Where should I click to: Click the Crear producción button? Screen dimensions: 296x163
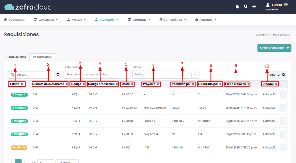pyautogui.click(x=274, y=48)
